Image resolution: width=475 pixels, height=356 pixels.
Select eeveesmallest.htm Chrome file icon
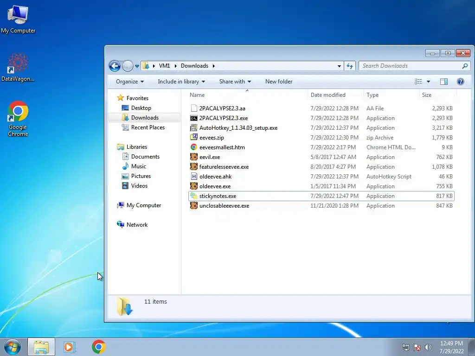194,147
